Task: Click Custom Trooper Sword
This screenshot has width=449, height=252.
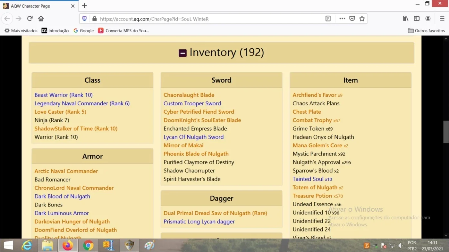Action: [x=192, y=103]
